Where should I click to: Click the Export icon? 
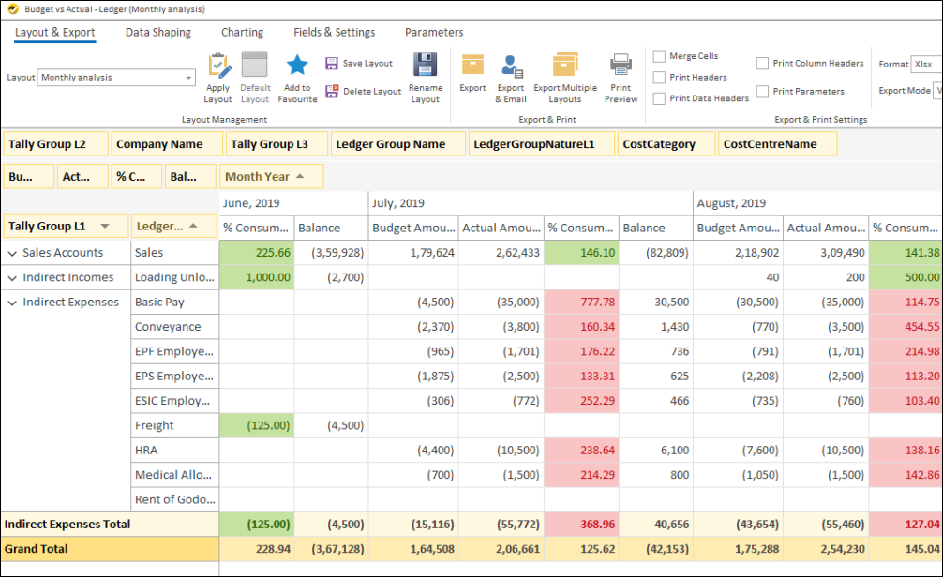472,66
